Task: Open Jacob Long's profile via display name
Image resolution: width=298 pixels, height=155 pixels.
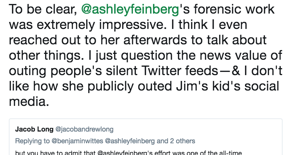Action: coord(34,129)
